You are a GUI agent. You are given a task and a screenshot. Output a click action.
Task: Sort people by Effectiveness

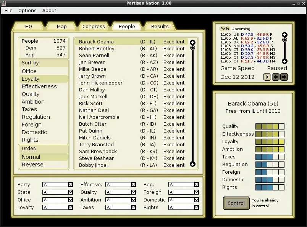(x=39, y=86)
